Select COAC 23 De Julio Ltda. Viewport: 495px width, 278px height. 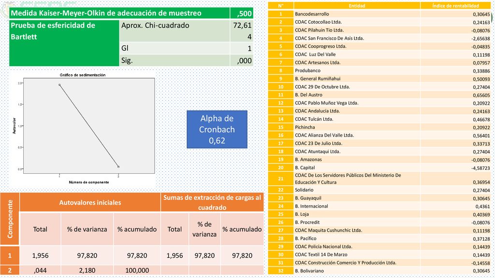(319, 143)
